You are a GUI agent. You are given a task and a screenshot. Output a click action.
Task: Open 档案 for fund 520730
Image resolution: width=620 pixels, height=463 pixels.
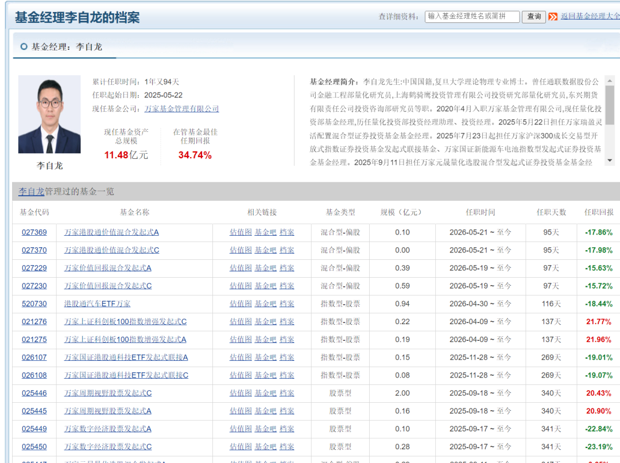coord(287,304)
